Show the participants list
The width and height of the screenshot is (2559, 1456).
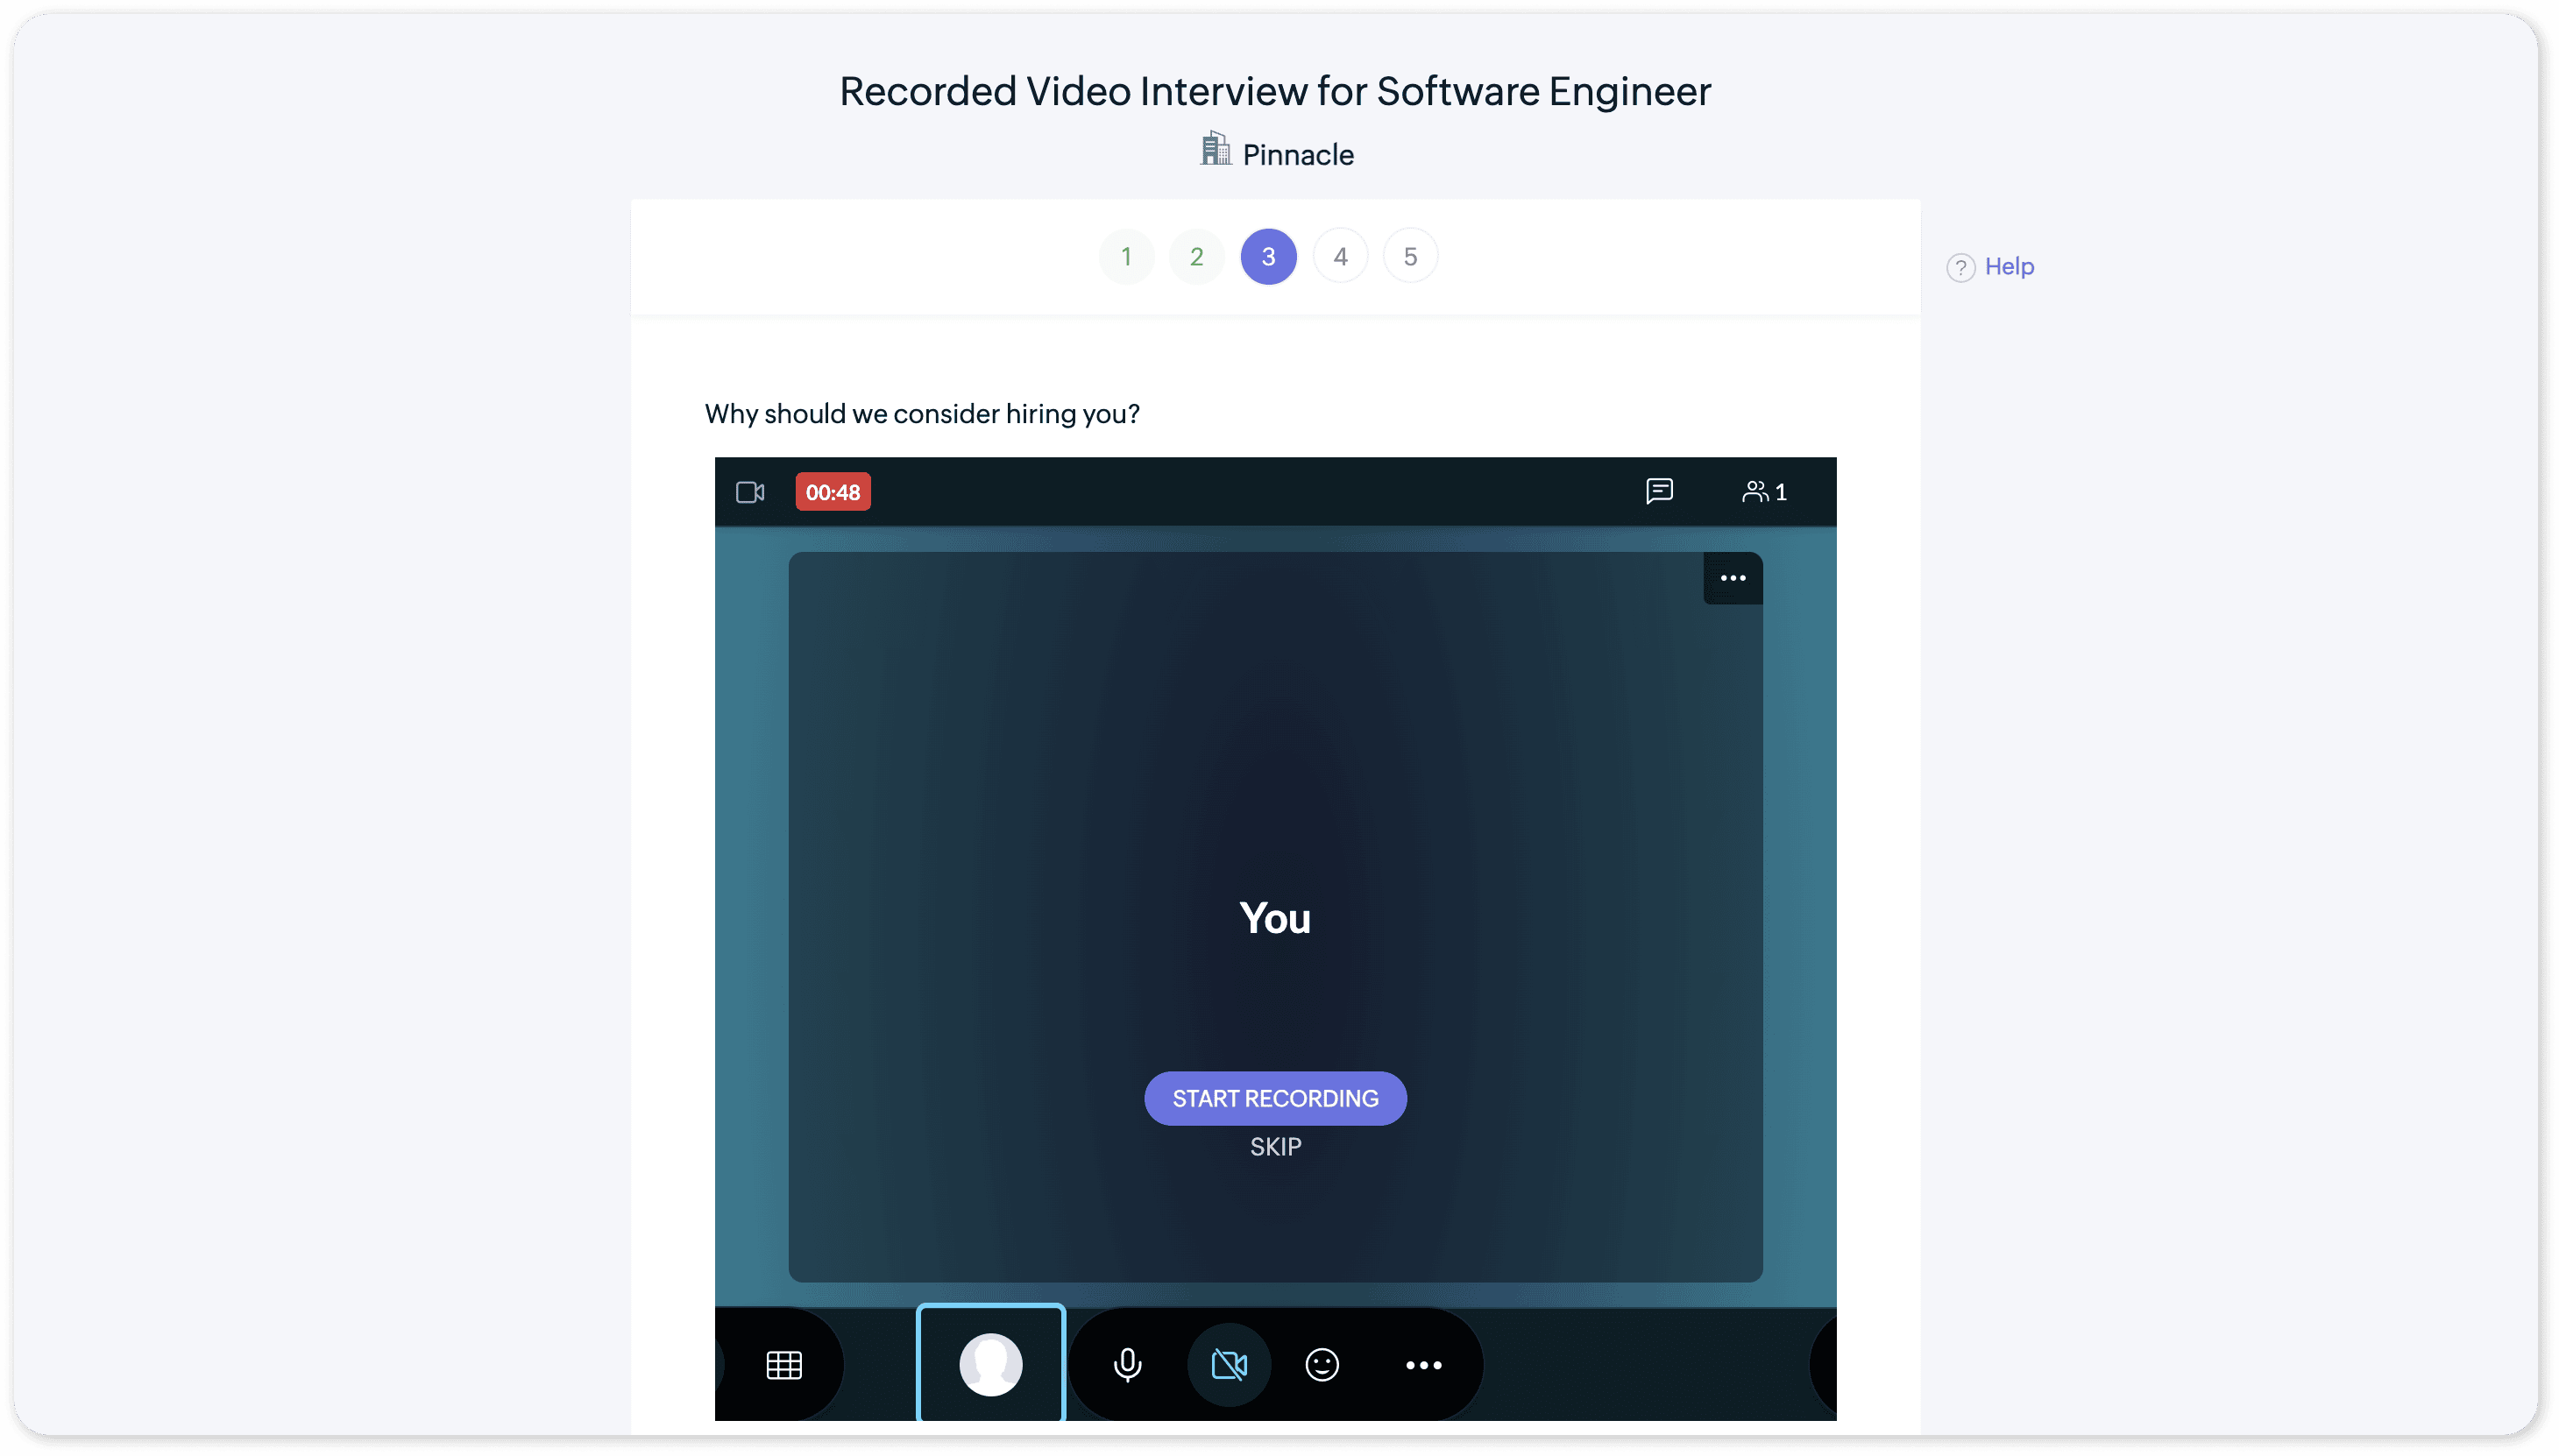pyautogui.click(x=1763, y=492)
